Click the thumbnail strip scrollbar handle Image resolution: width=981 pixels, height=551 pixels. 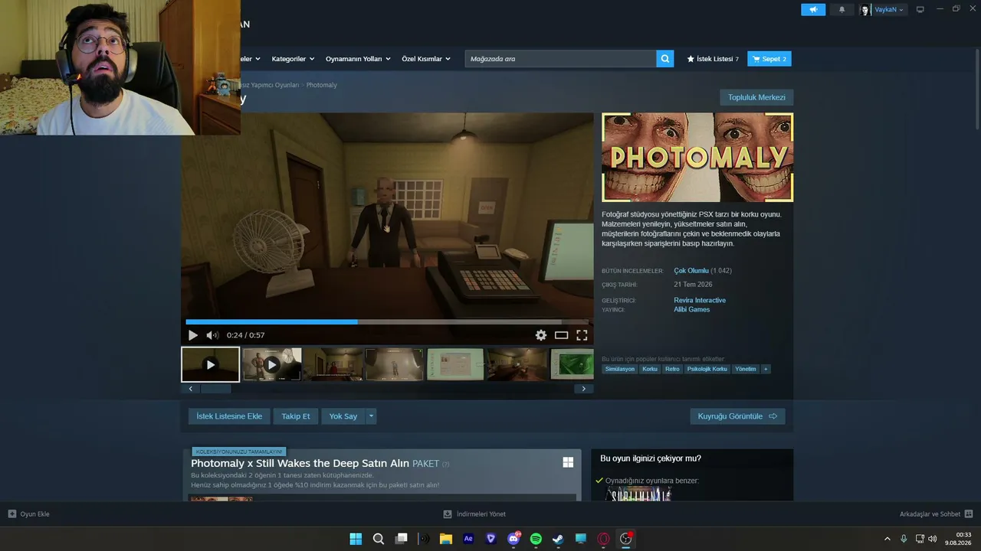216,389
